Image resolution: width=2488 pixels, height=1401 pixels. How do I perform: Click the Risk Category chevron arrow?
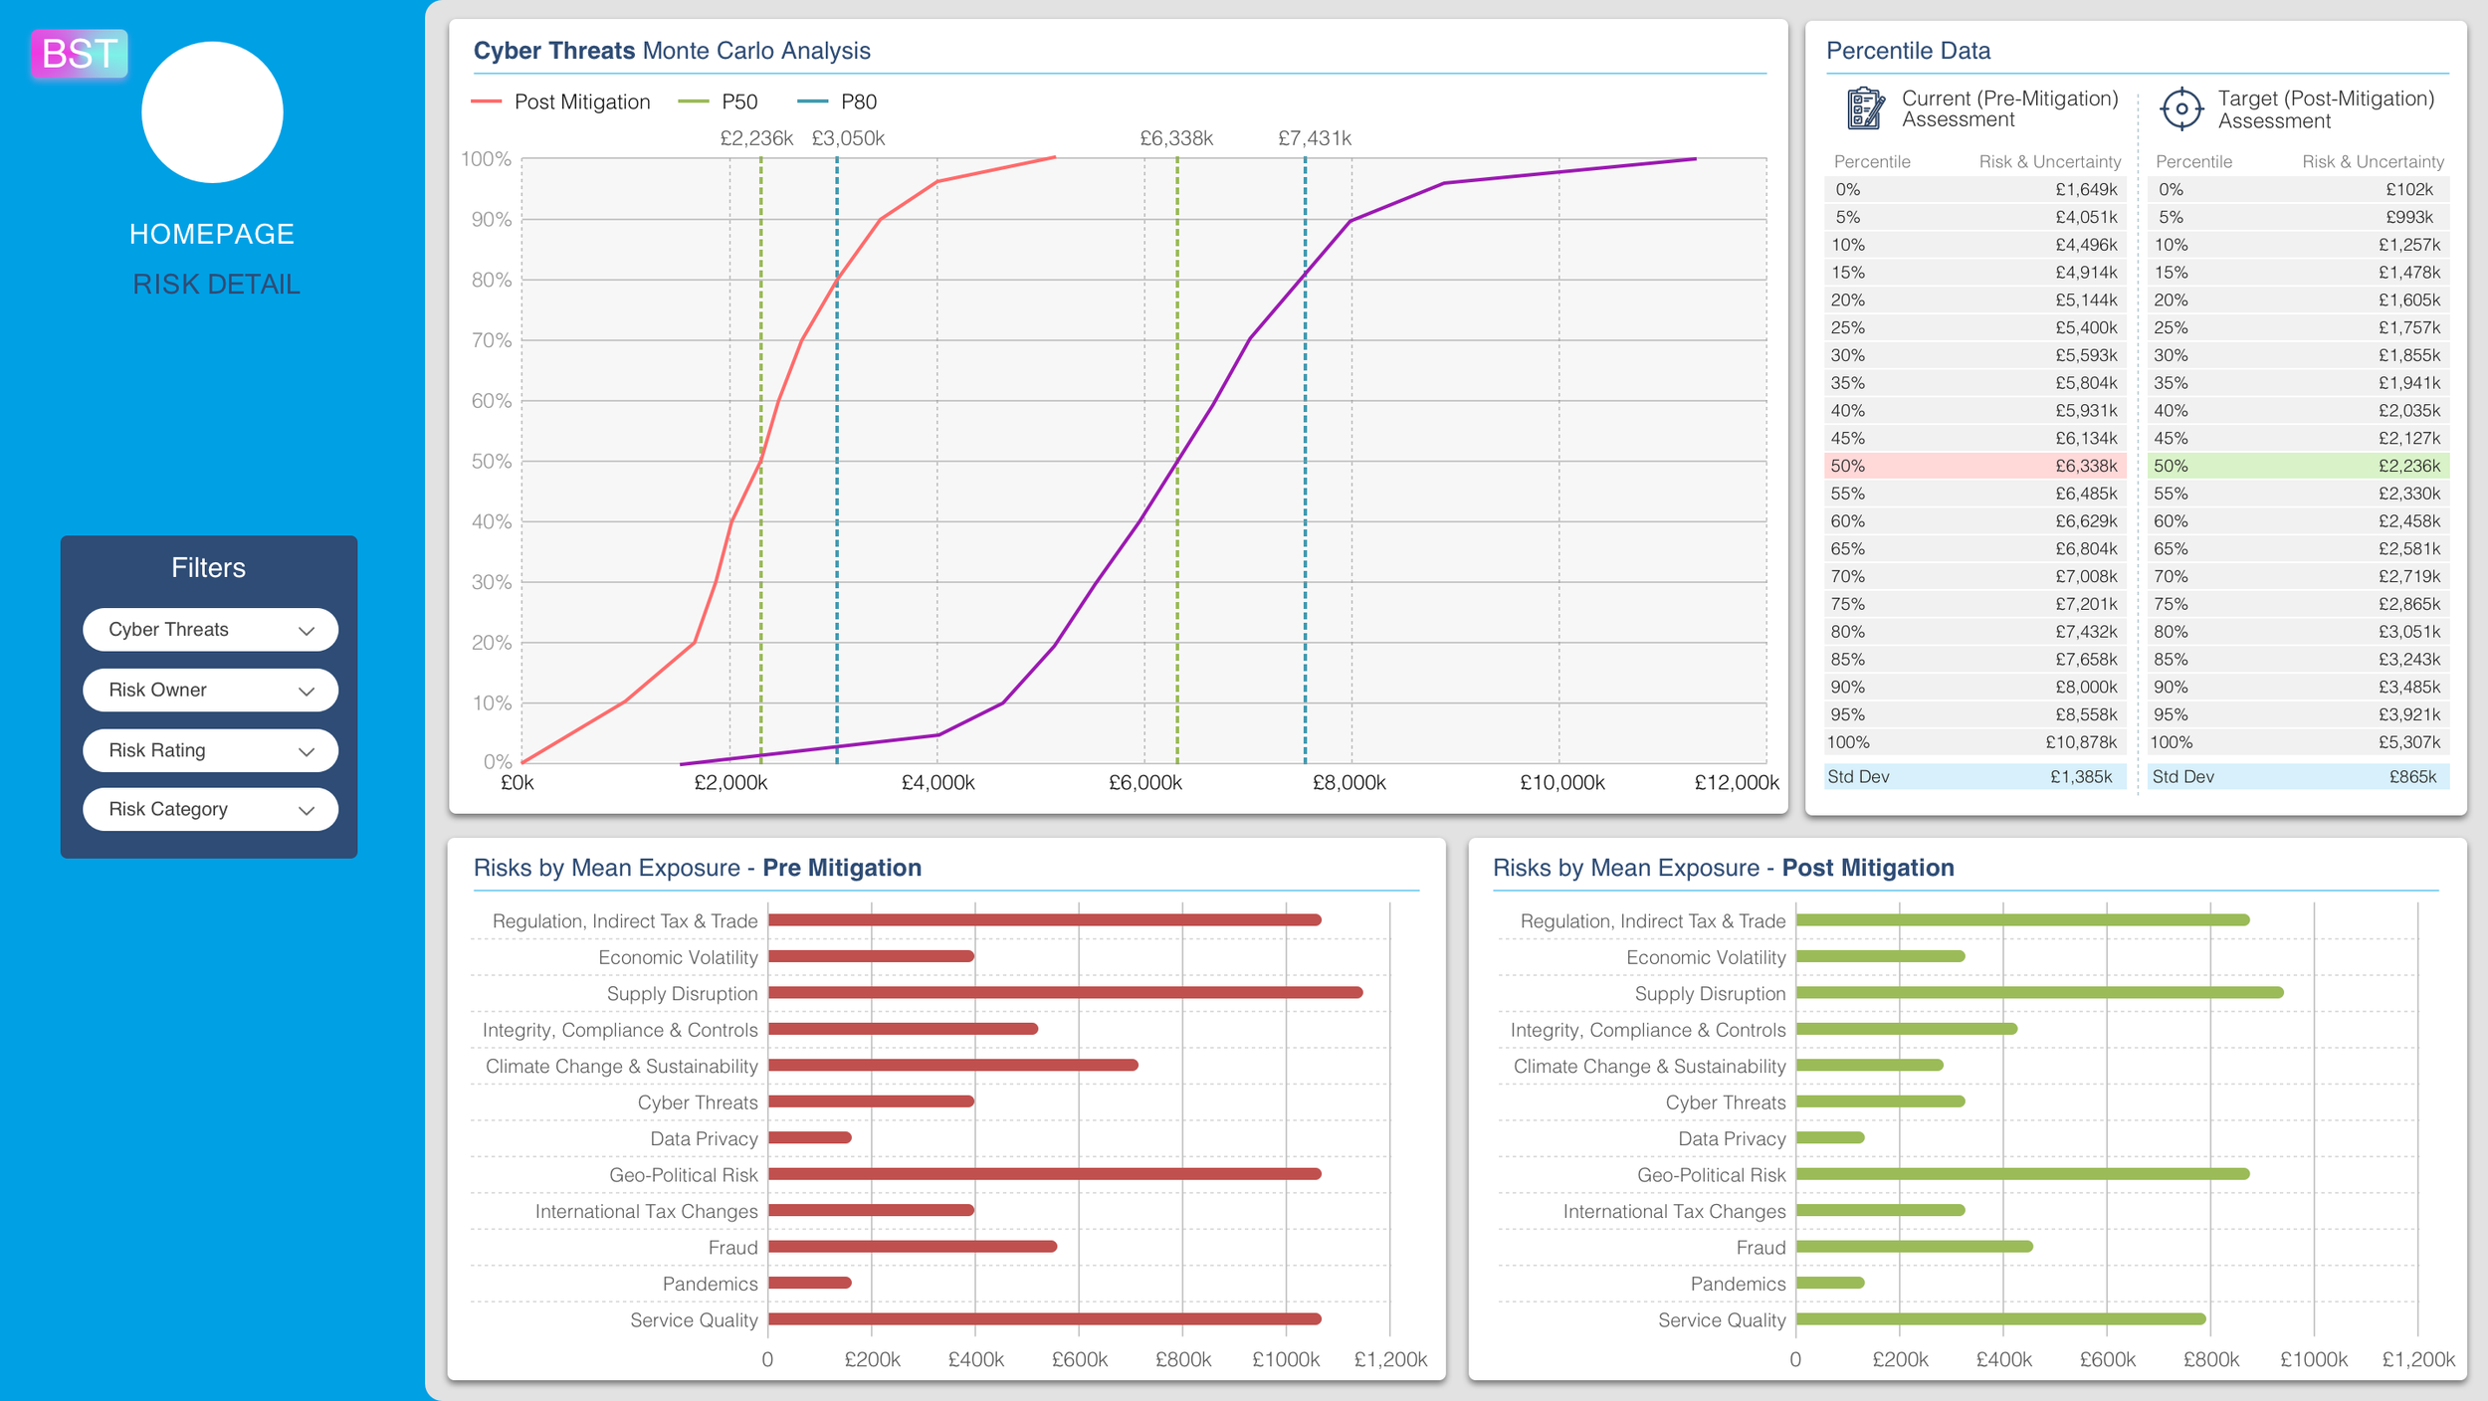307,811
